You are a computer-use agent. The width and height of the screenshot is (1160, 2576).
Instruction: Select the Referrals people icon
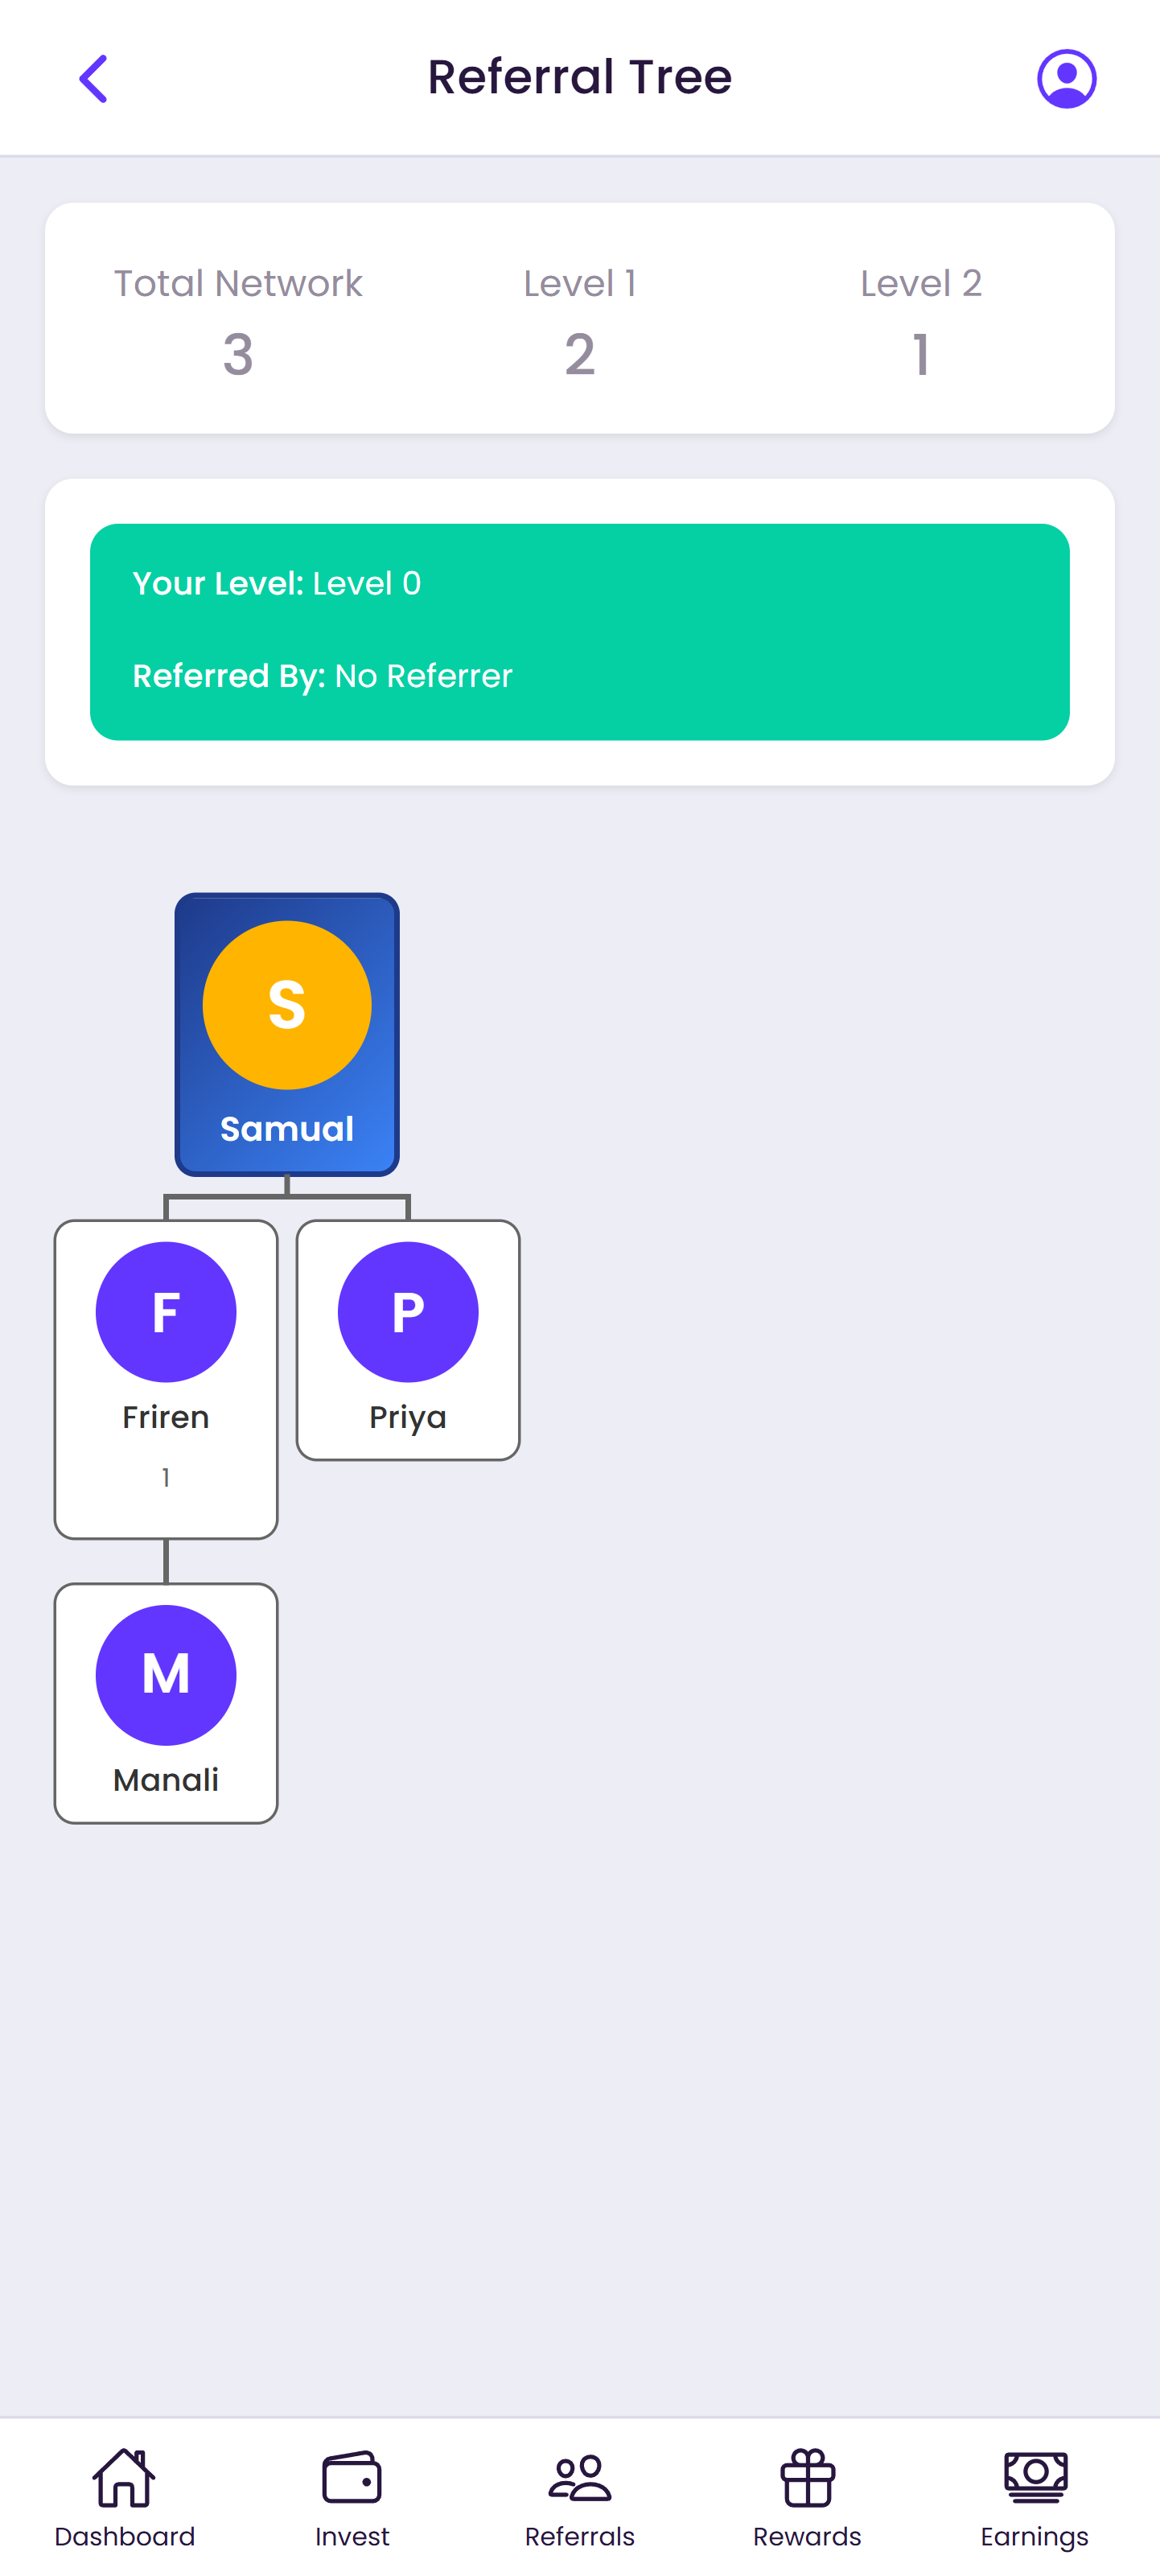pyautogui.click(x=579, y=2478)
